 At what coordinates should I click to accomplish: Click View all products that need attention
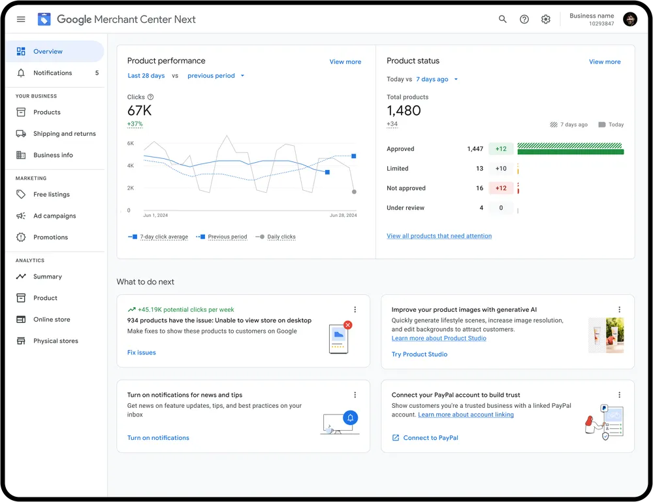(x=439, y=236)
